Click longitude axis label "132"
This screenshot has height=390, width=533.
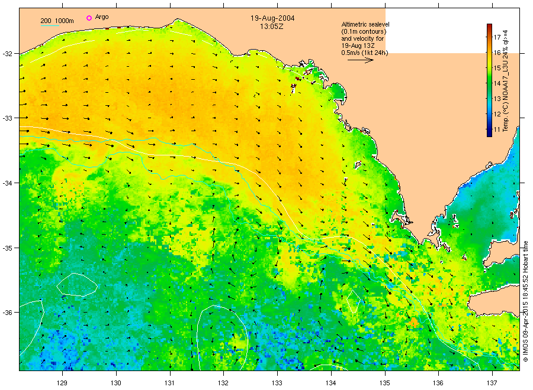pos(223,383)
